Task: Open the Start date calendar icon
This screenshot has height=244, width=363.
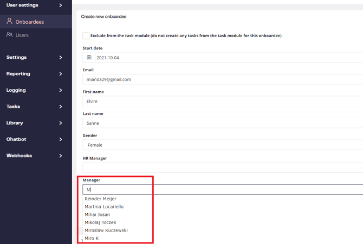Action: [89, 57]
